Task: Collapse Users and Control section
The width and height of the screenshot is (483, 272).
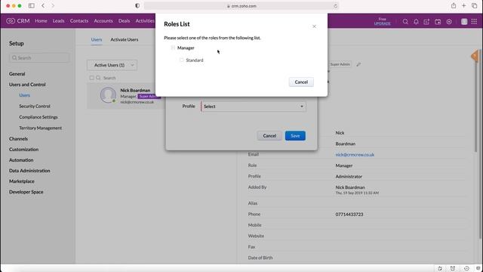Action: point(27,85)
